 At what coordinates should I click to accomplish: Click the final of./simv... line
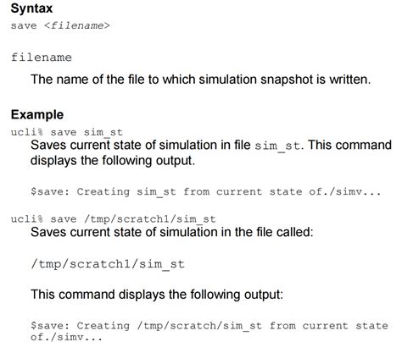click(66, 337)
